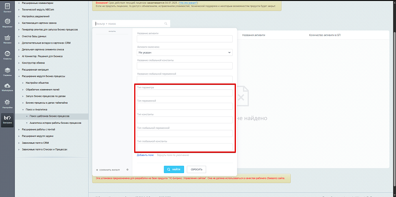Click the filter settings gear icon
Screen dimensions: 396x197
coord(127,170)
